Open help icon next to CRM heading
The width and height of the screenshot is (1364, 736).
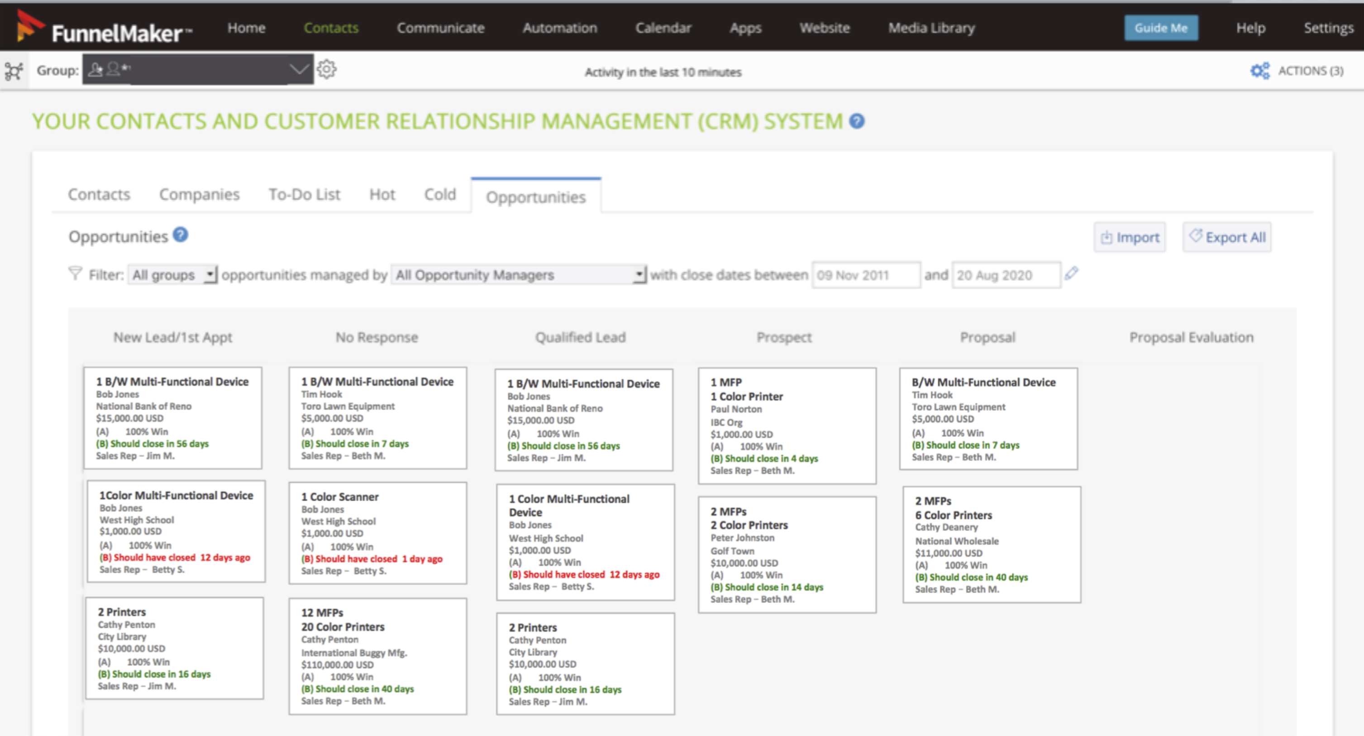857,122
